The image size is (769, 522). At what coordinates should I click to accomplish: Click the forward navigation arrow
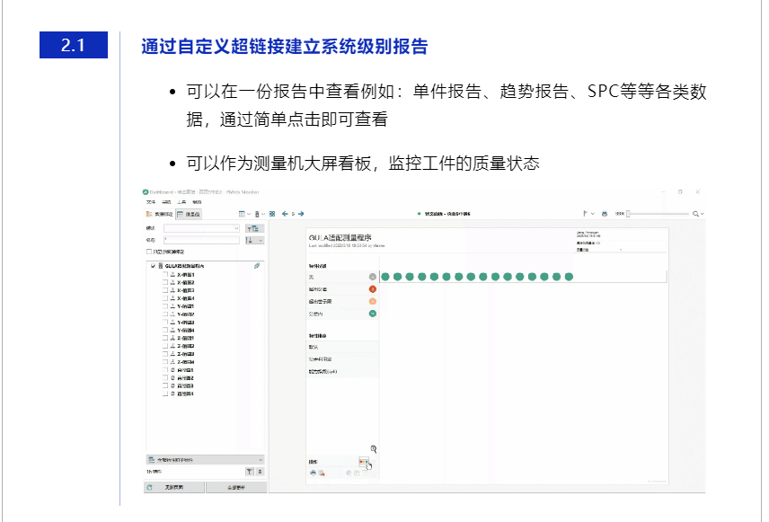point(301,214)
